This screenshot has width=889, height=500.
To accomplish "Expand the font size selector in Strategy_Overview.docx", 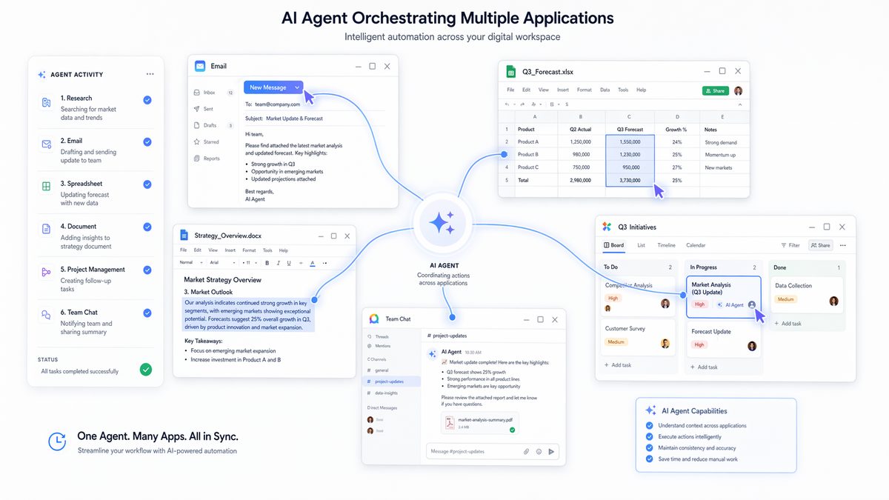I will click(256, 263).
